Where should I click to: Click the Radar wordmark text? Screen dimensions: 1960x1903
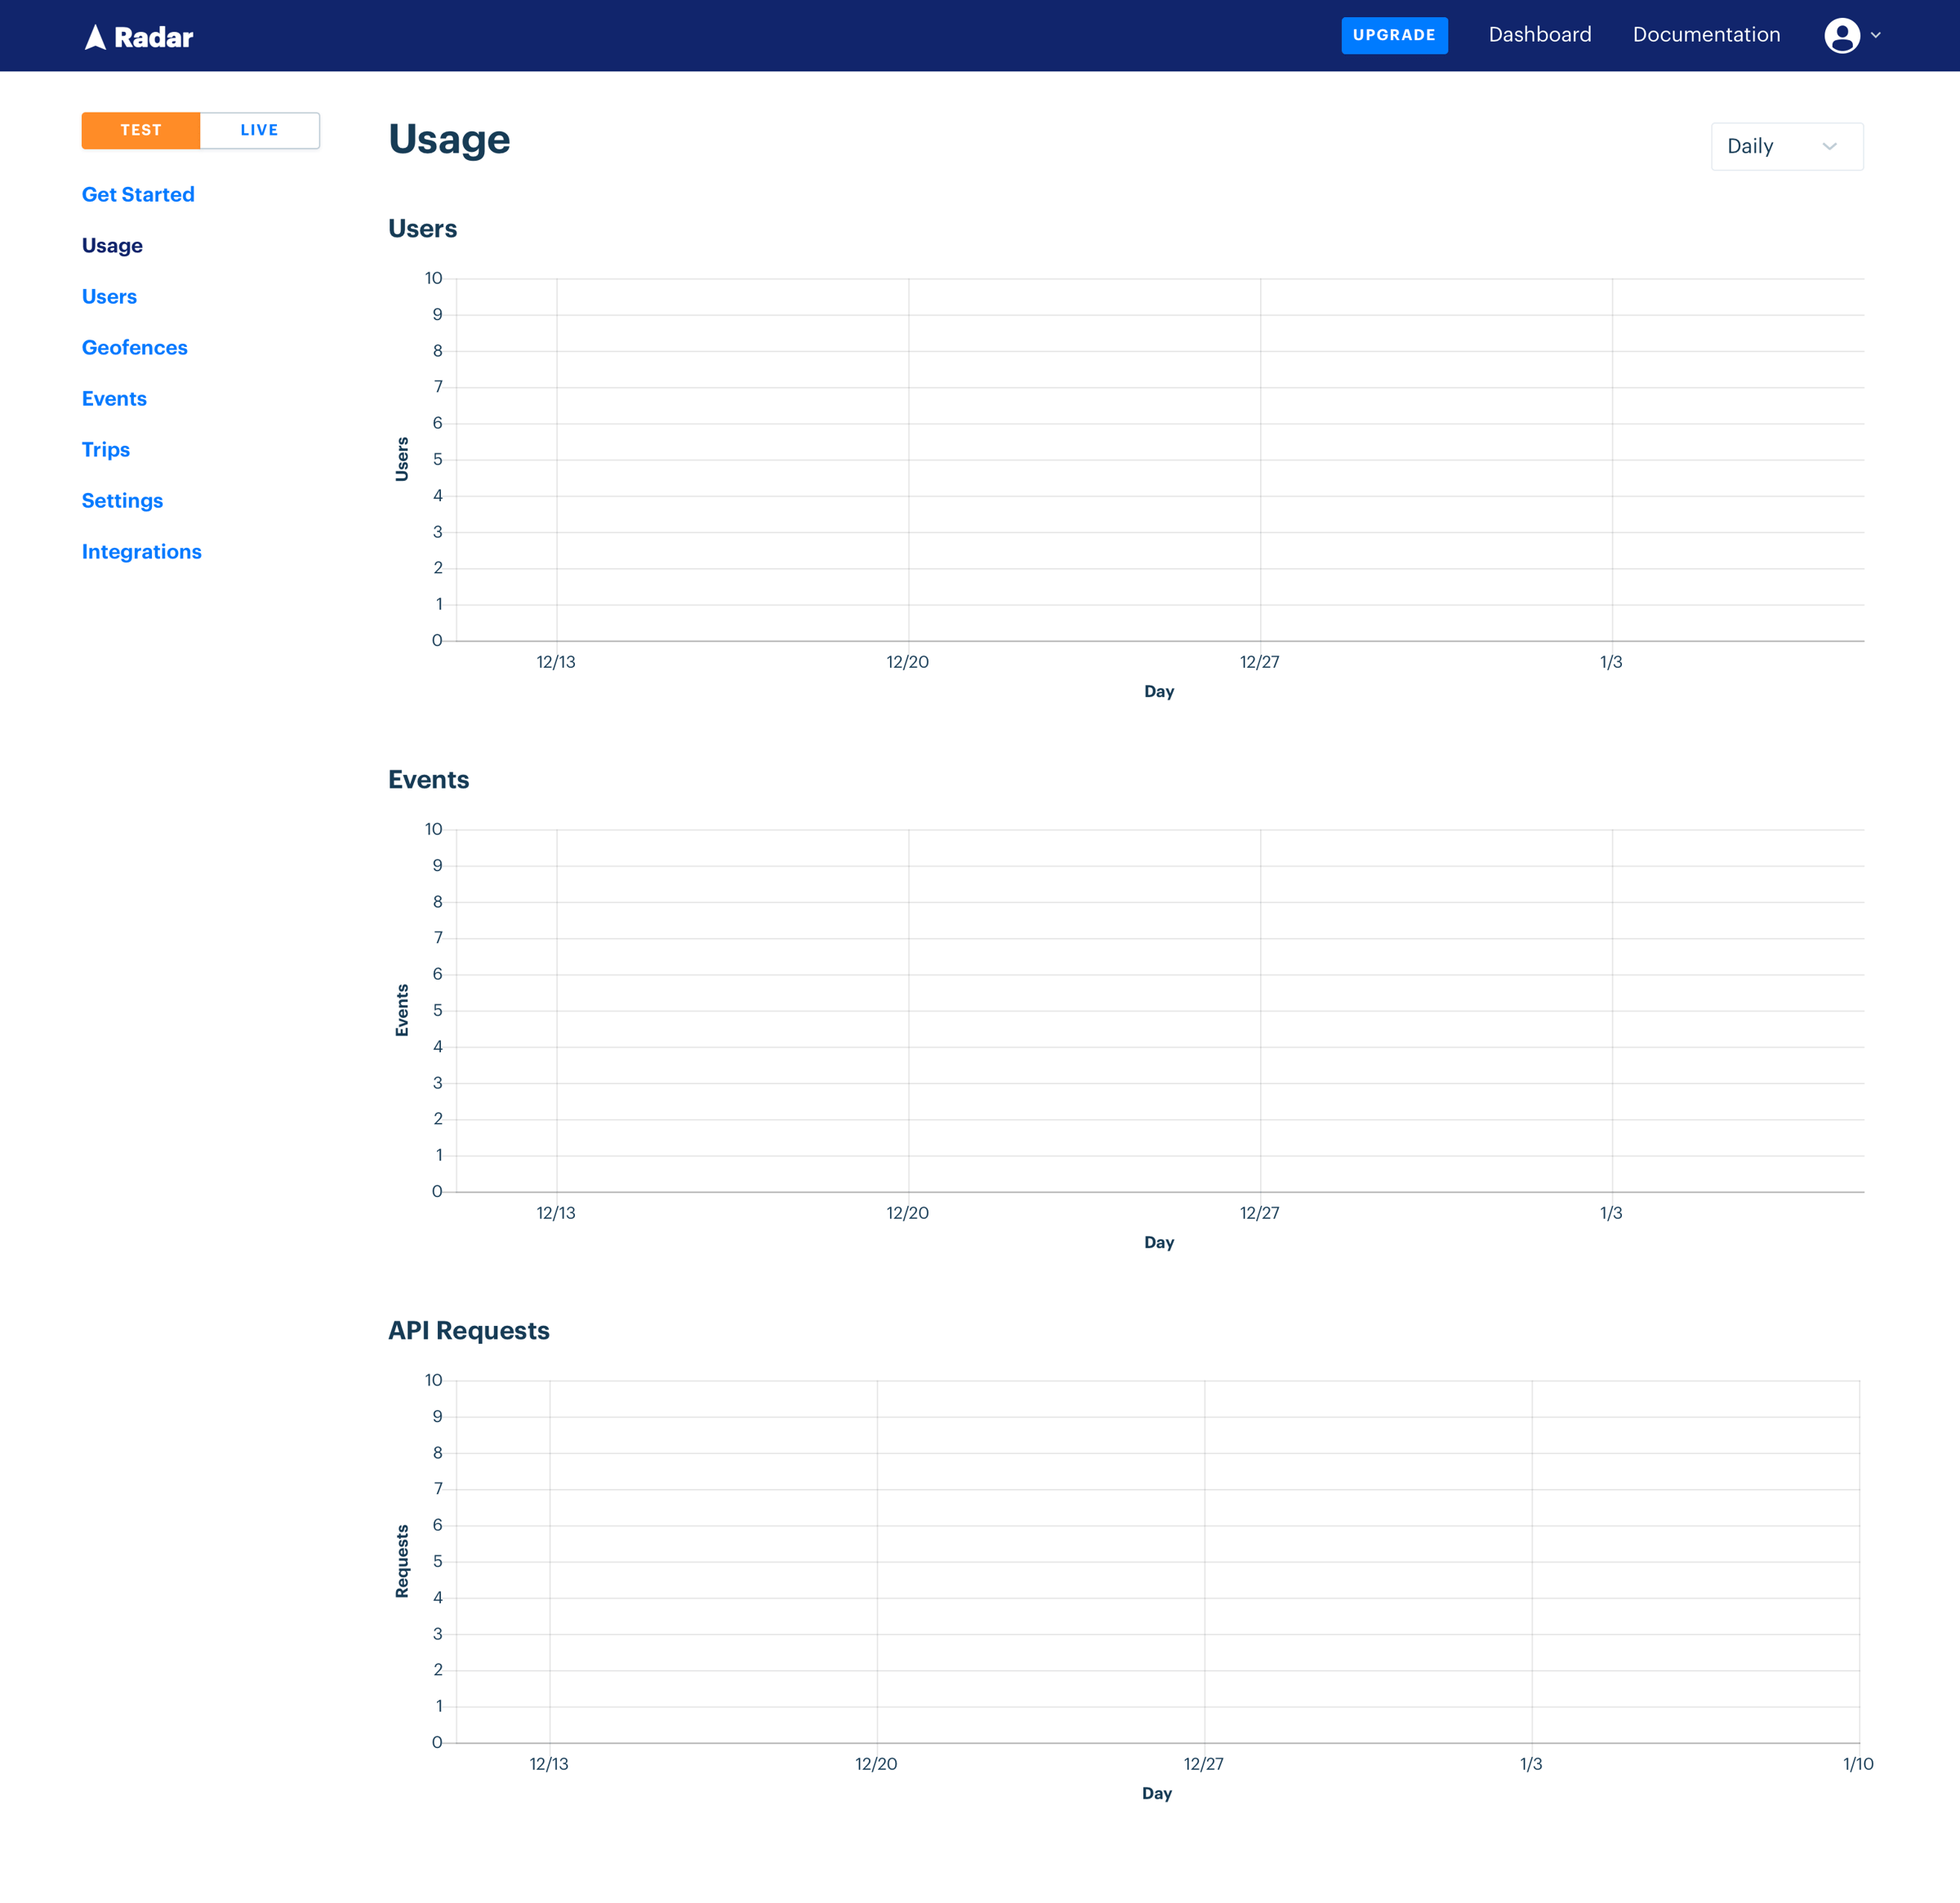coord(153,37)
